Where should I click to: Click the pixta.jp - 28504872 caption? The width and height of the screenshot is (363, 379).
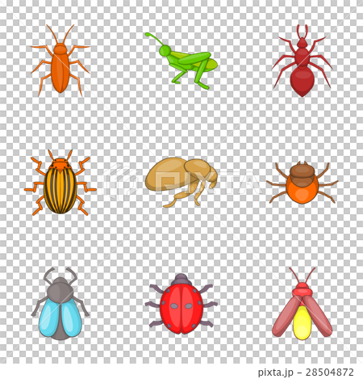[x=306, y=373]
